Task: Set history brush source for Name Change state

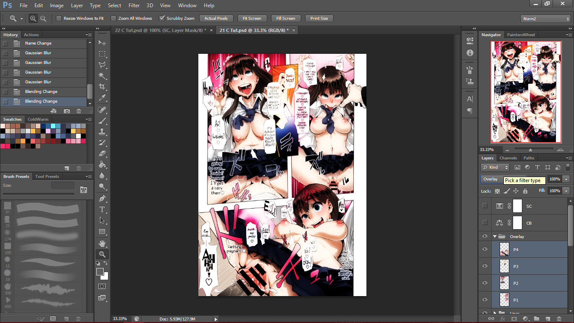Action: tap(5, 43)
